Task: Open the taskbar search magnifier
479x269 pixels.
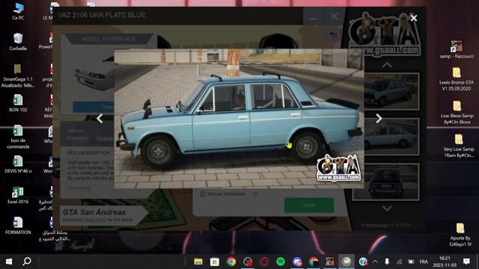Action: pyautogui.click(x=27, y=262)
